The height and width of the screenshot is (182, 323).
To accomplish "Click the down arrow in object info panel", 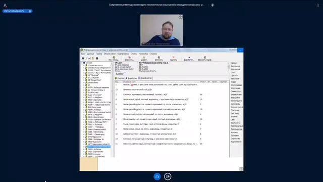I will click(228, 70).
